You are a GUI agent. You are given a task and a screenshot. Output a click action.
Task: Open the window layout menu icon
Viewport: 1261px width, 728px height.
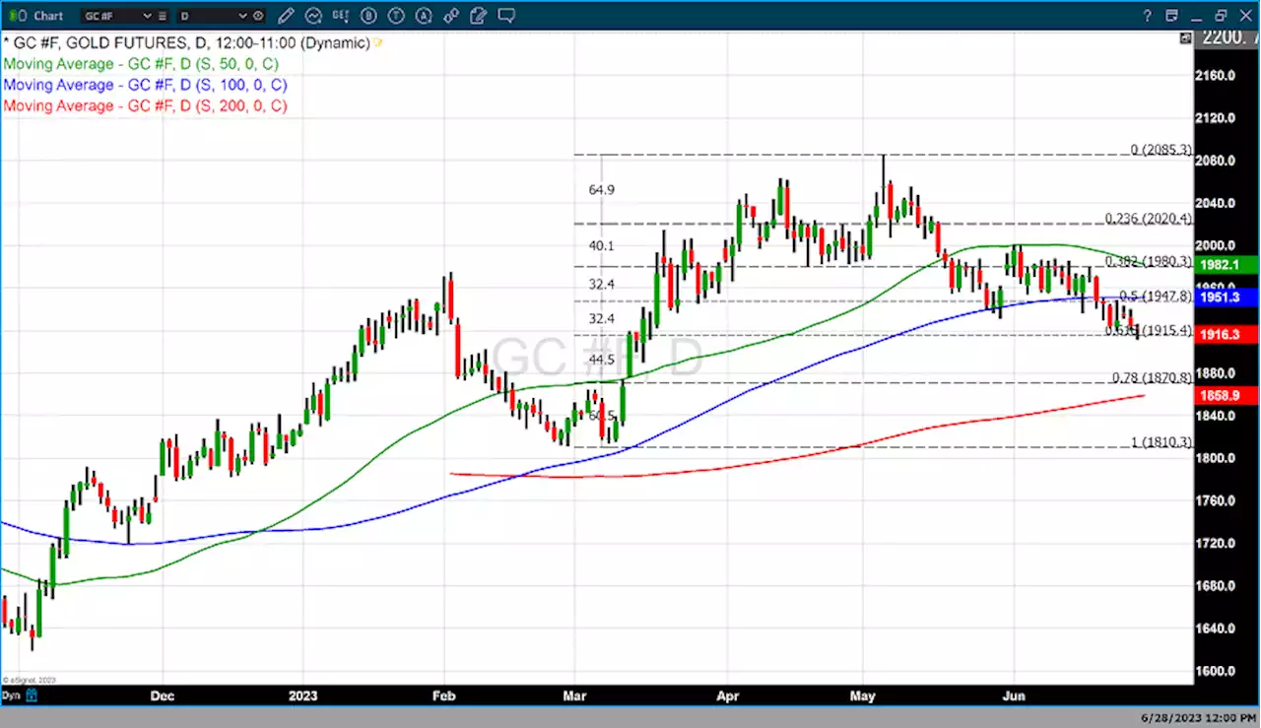pyautogui.click(x=1173, y=16)
